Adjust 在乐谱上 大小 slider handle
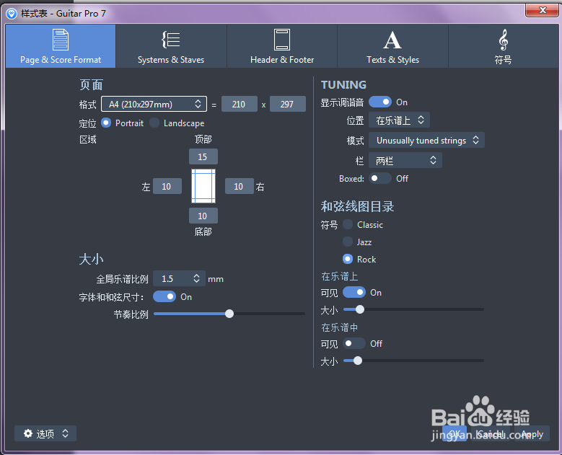This screenshot has height=455, width=562. [x=360, y=309]
